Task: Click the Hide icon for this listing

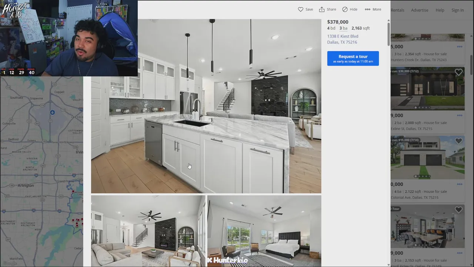Action: pyautogui.click(x=345, y=9)
